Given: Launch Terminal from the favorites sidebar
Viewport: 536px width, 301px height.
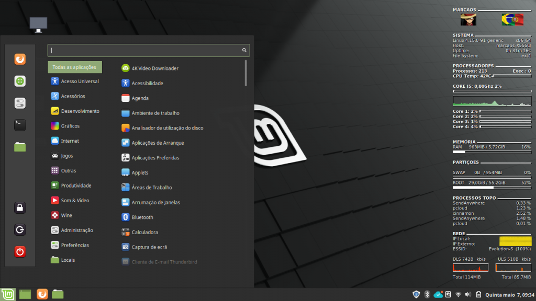Looking at the screenshot, I should [x=20, y=125].
